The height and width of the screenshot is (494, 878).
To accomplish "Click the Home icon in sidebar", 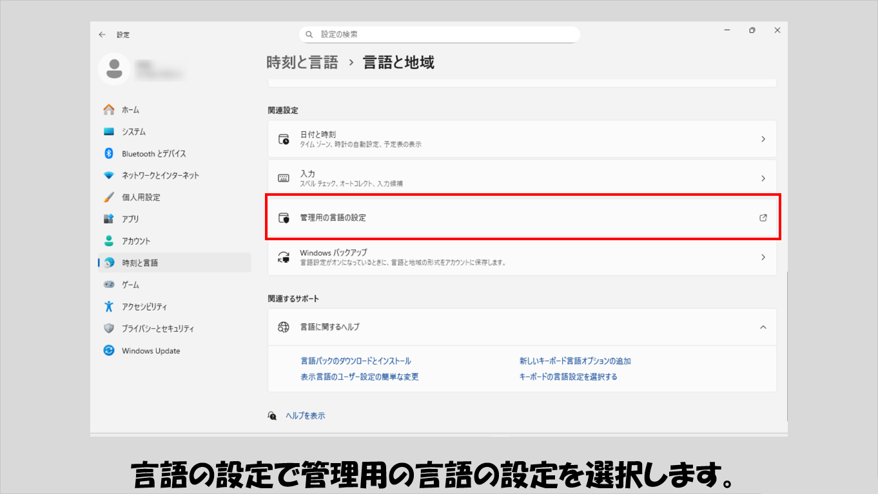I will (x=109, y=109).
